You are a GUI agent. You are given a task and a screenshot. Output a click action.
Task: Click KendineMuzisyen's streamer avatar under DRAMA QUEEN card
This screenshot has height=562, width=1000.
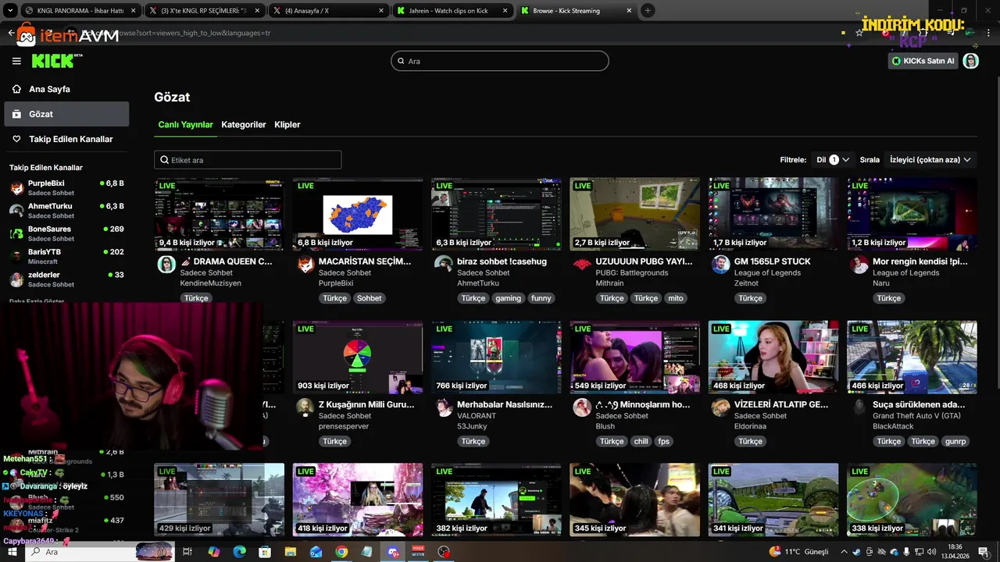click(x=166, y=264)
